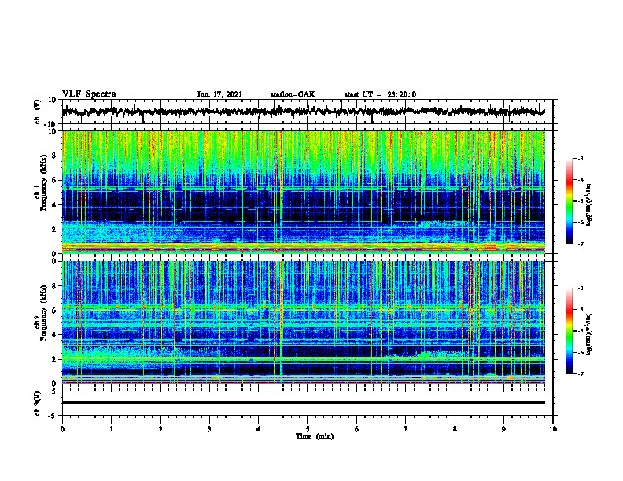This screenshot has height=481, width=623.
Task: Click the "-3" label on the ch.1 color scale
Action: pyautogui.click(x=580, y=158)
